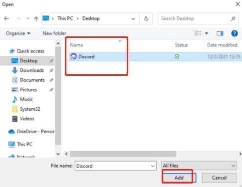Click the sidebar vertical scrollbar thumb
Image resolution: width=242 pixels, height=187 pixels.
click(58, 96)
